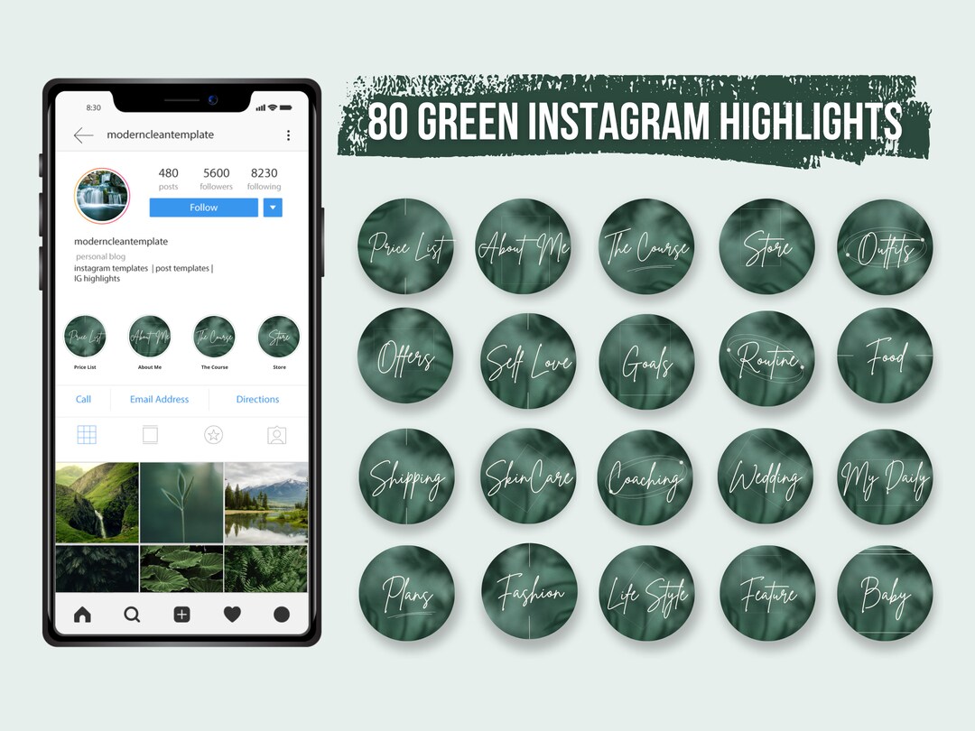Tap the back arrow beside moderncleantemplate
The image size is (975, 731).
[83, 134]
